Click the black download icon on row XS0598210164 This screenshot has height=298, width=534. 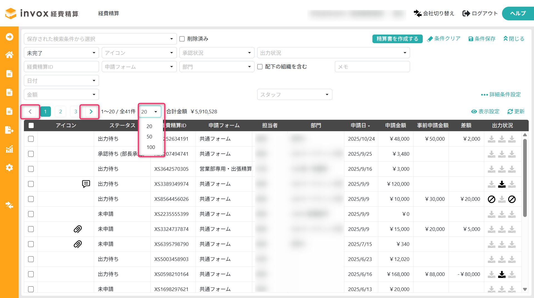502,274
